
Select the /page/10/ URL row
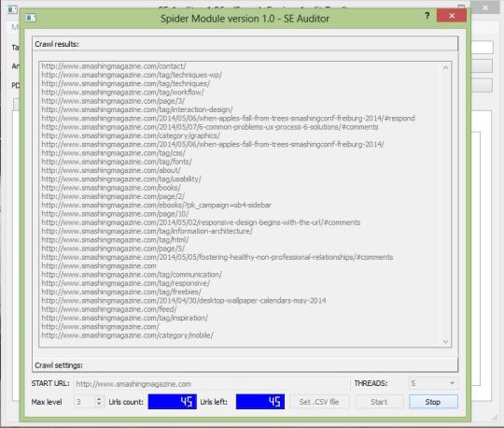tap(115, 214)
